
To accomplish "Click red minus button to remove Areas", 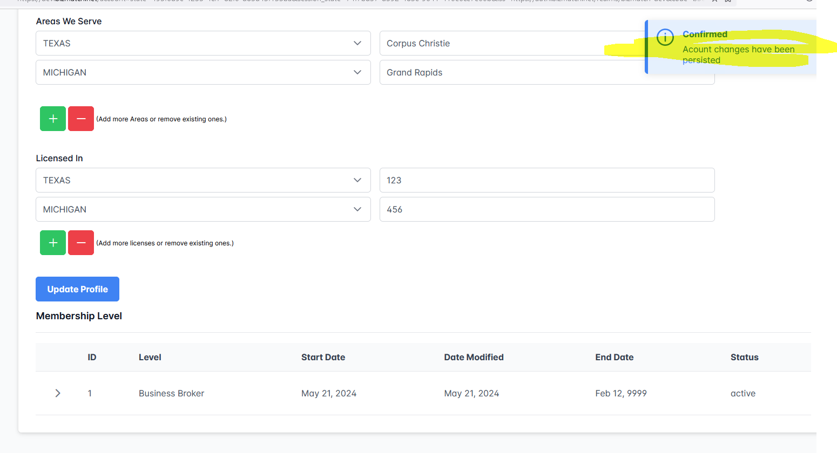I will [x=81, y=119].
